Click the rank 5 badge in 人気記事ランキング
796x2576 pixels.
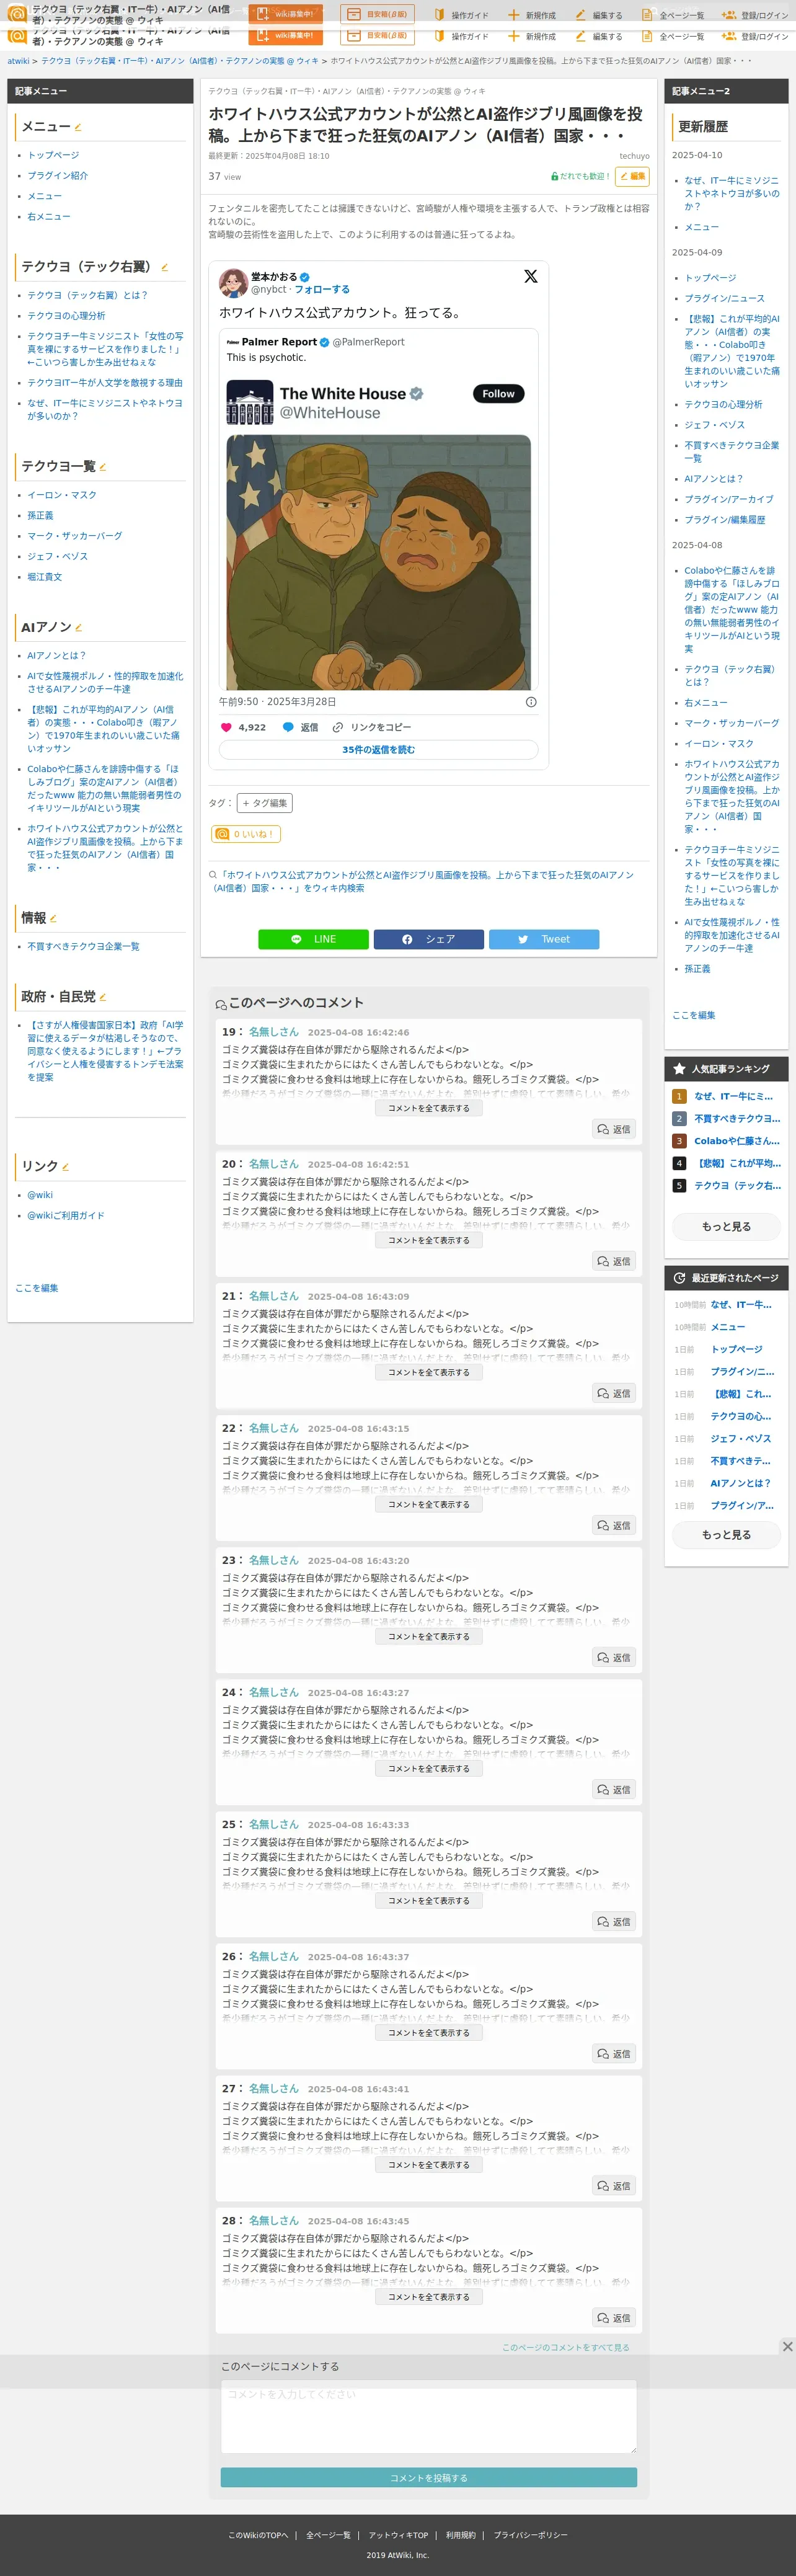[679, 1186]
